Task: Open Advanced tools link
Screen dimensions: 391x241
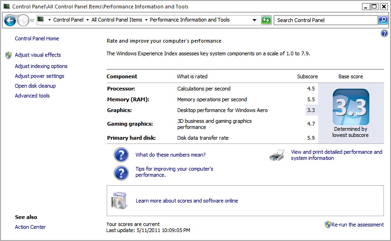Action: tap(32, 96)
